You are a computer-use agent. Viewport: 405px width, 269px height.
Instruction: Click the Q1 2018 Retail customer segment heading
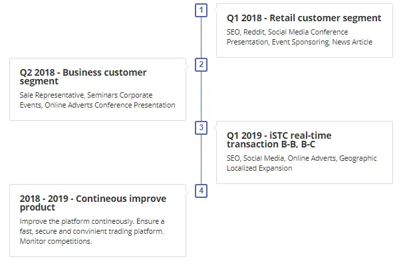tap(304, 18)
